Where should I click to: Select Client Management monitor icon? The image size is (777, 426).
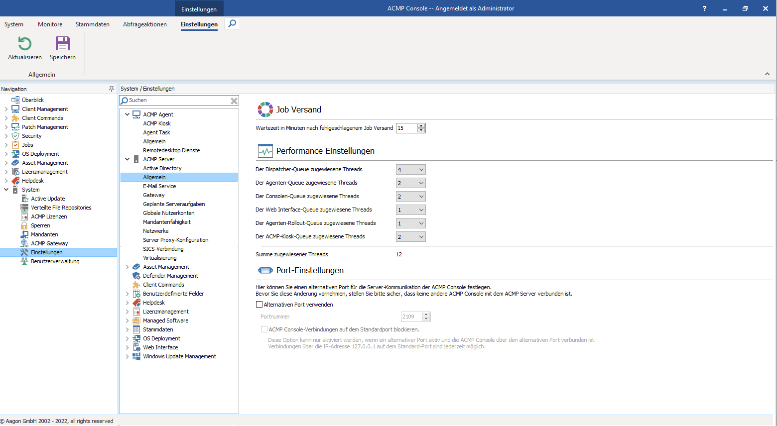pyautogui.click(x=15, y=109)
